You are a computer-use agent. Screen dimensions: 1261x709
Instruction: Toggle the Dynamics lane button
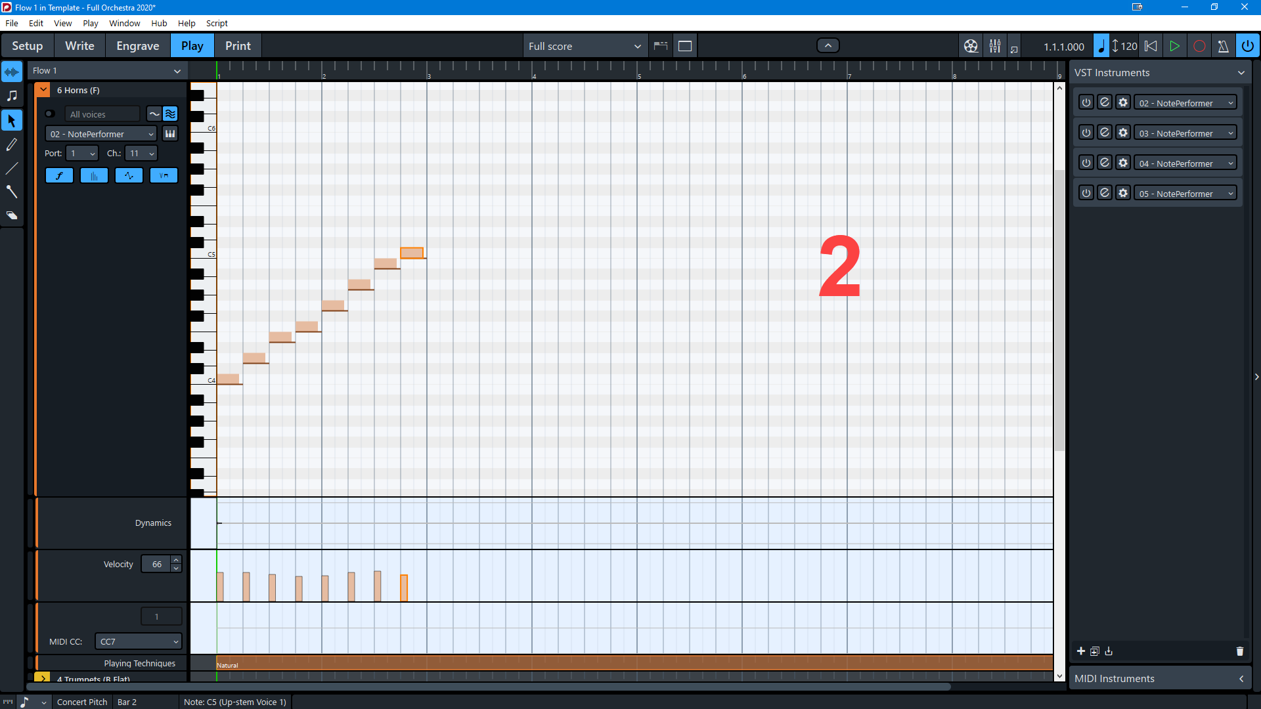click(x=59, y=175)
